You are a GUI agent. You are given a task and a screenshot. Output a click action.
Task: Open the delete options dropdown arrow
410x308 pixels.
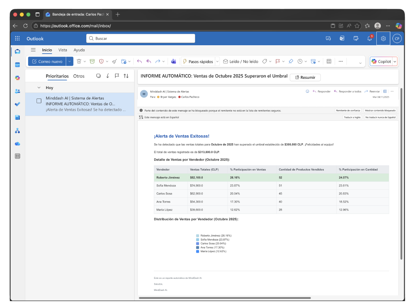click(x=85, y=62)
